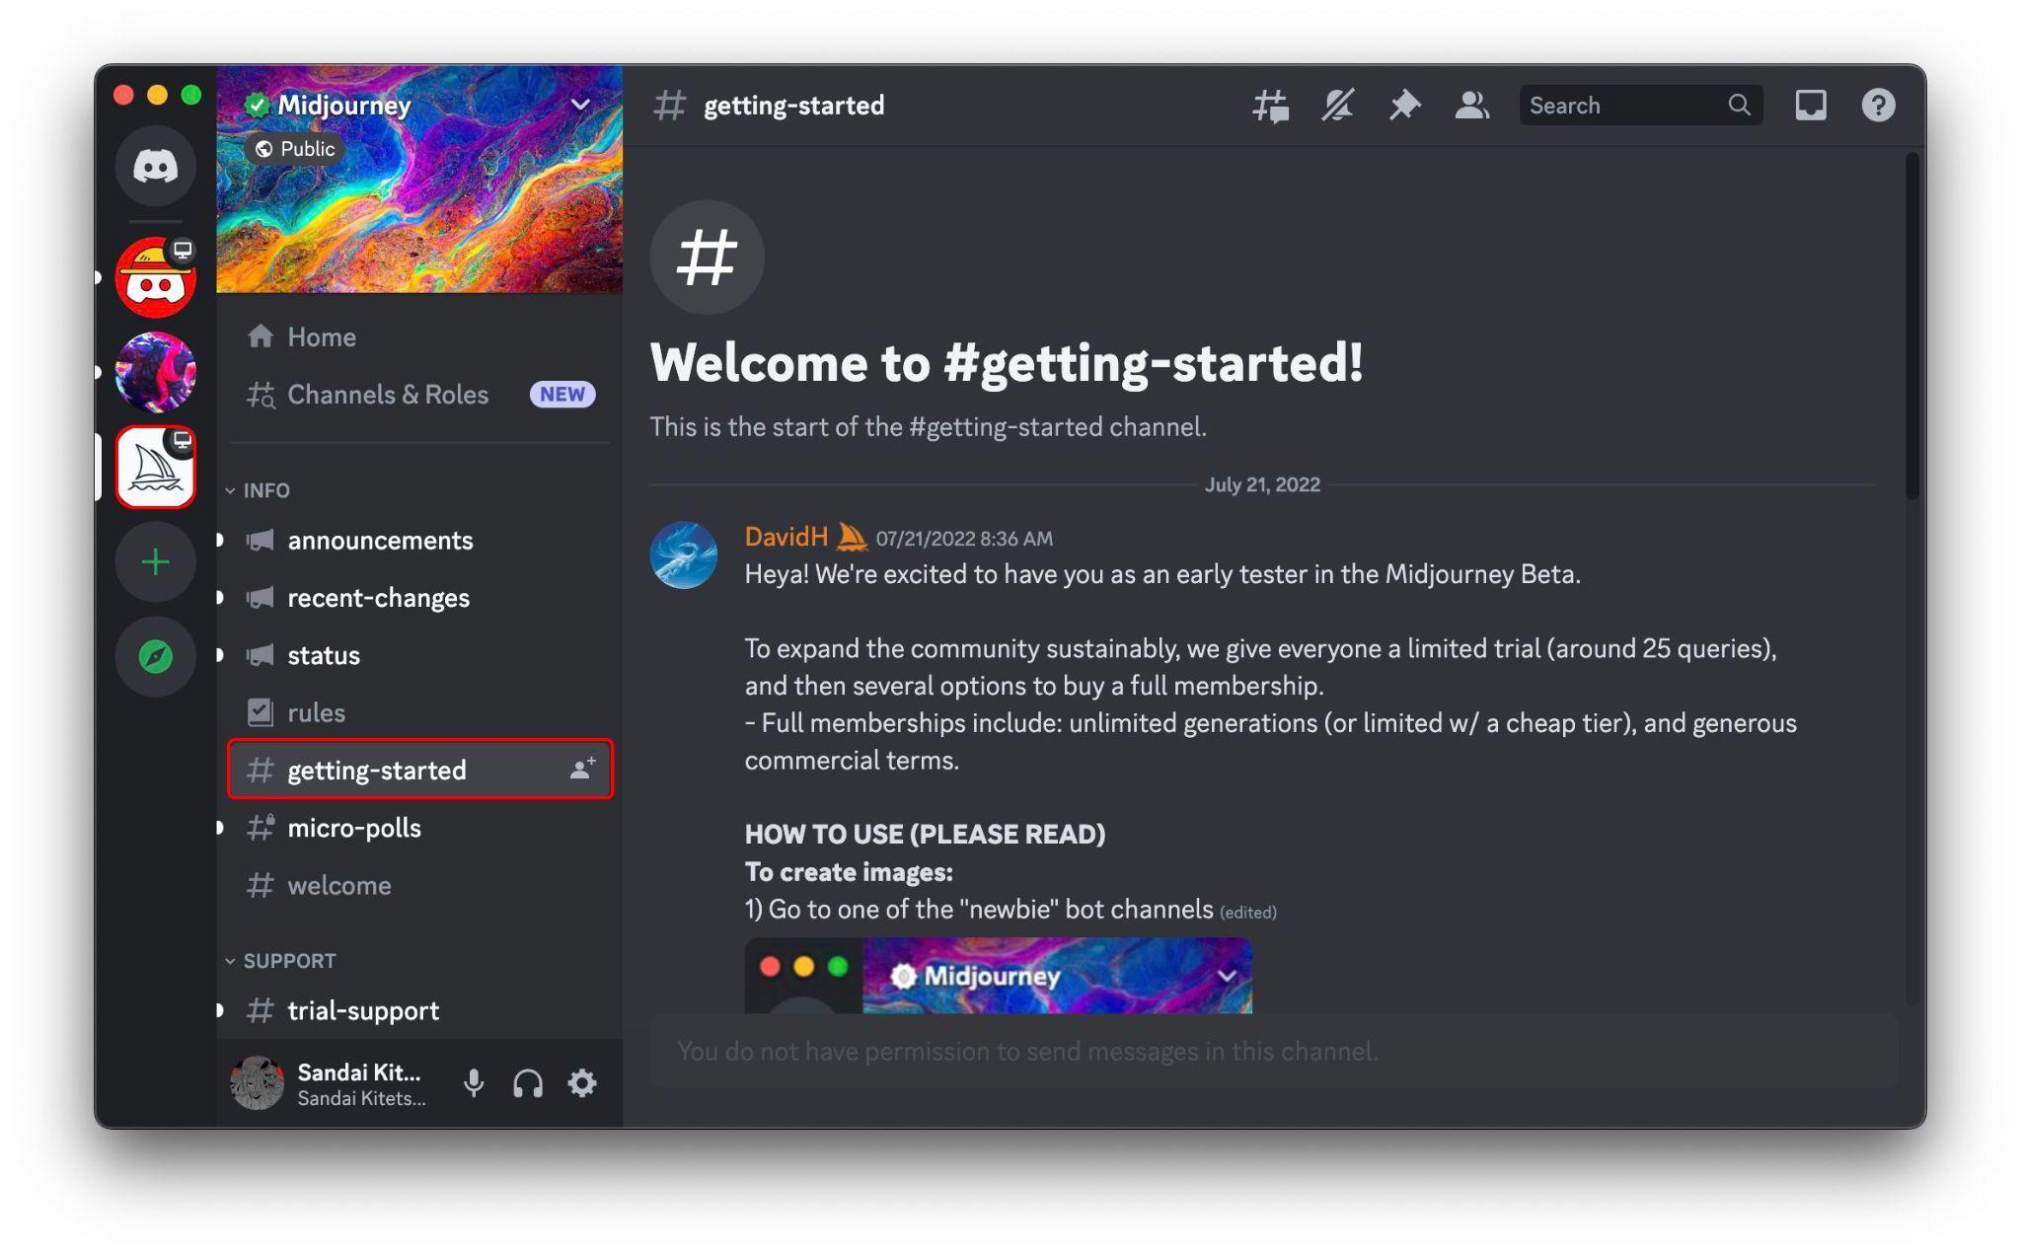Add a server with the plus button
2021x1254 pixels.
[155, 562]
